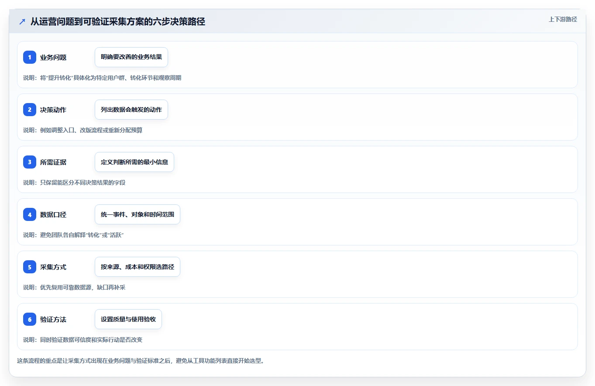
Task: Select the 所需证据 step label
Action: click(53, 162)
